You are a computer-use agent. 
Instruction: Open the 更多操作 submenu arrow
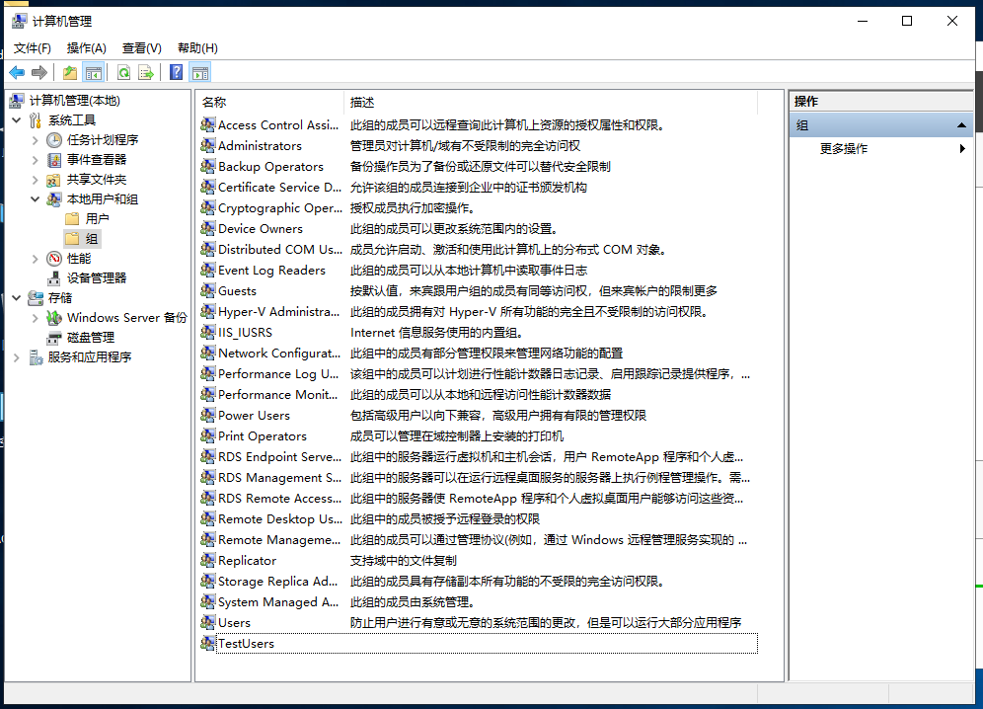(962, 149)
